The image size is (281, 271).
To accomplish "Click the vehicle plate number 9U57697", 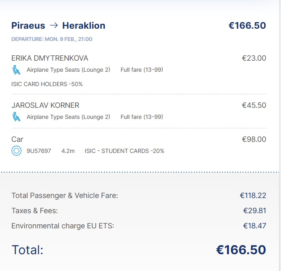I will coord(39,151).
